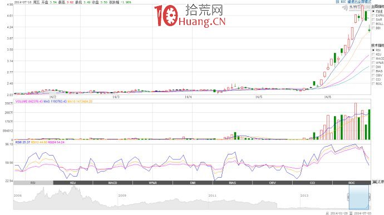
Task: Click the 14/3 date label on the x-axis
Action: point(116,97)
